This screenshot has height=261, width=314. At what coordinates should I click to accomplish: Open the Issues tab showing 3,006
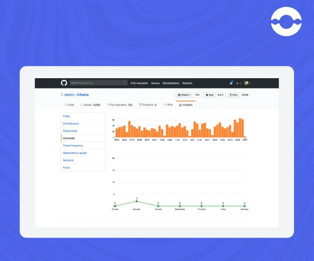click(x=90, y=105)
